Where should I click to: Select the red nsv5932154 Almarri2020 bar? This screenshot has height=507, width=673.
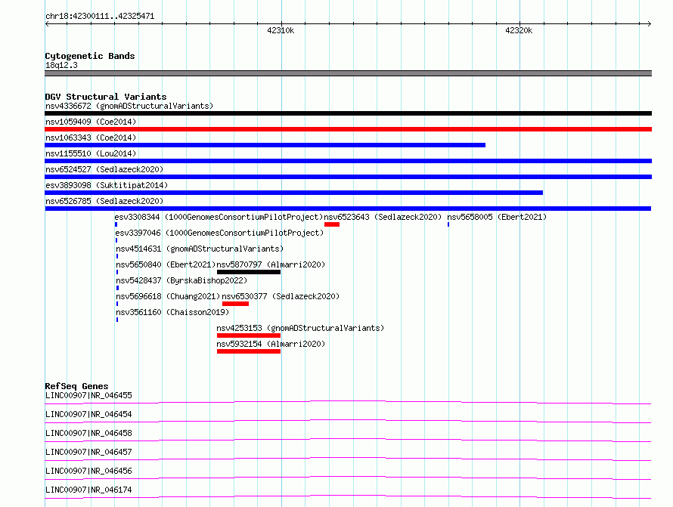(249, 351)
